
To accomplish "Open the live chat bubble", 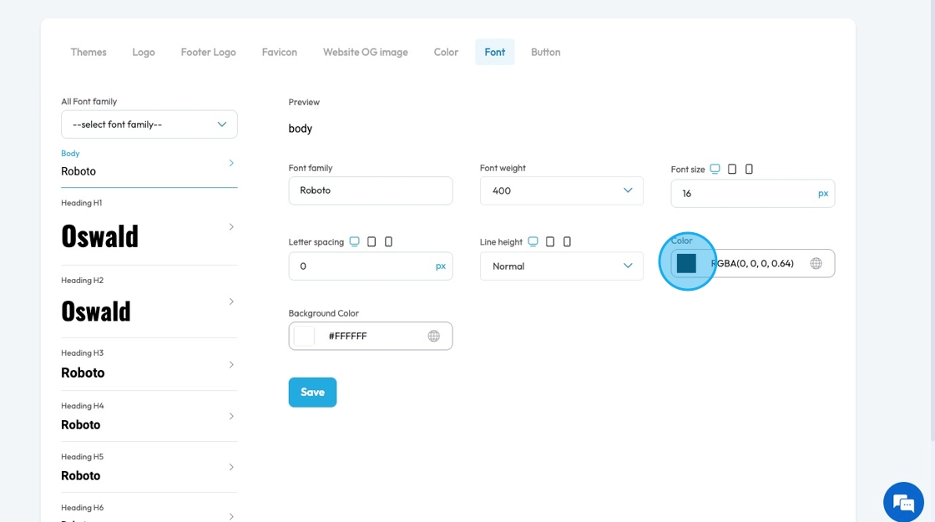I will click(x=903, y=502).
